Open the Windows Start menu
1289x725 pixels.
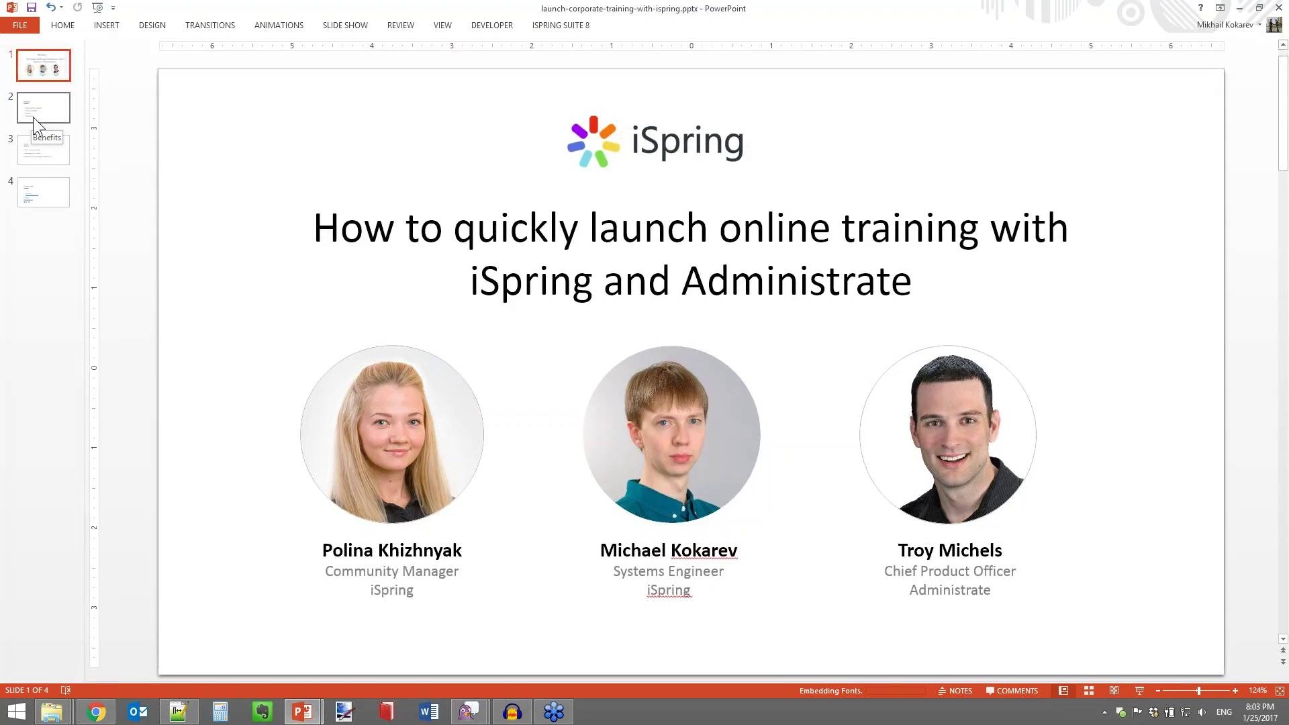coord(16,712)
